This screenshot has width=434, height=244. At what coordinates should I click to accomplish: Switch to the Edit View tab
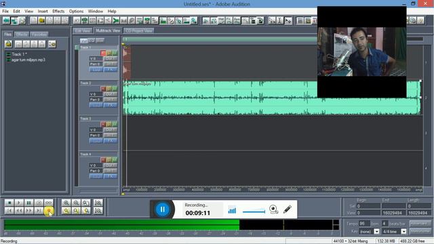click(x=83, y=30)
